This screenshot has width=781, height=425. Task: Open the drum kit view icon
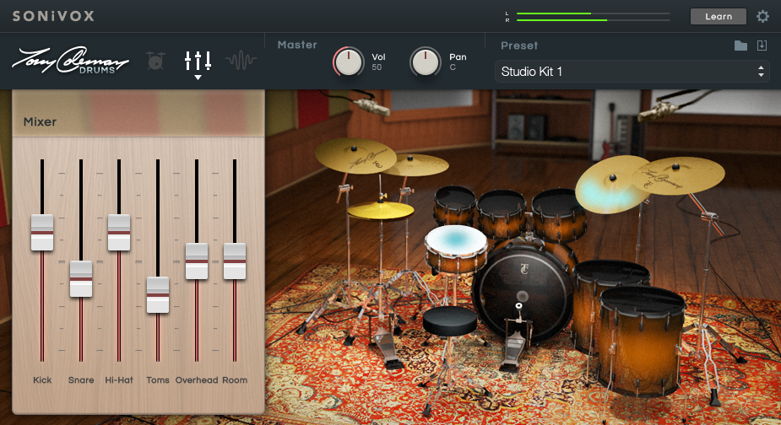(155, 61)
